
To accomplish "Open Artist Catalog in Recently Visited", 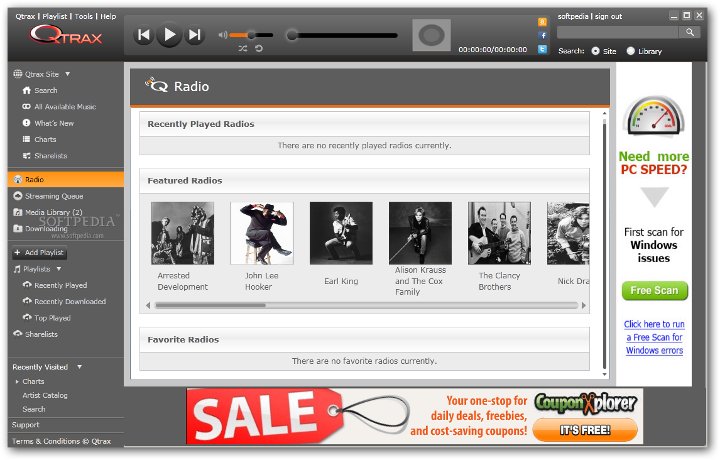I will (x=45, y=395).
